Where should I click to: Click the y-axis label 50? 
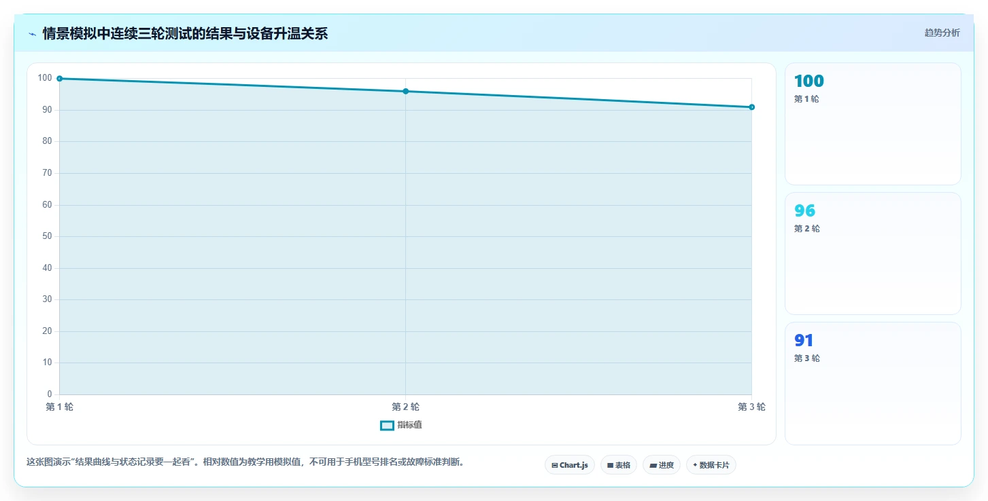click(x=47, y=236)
